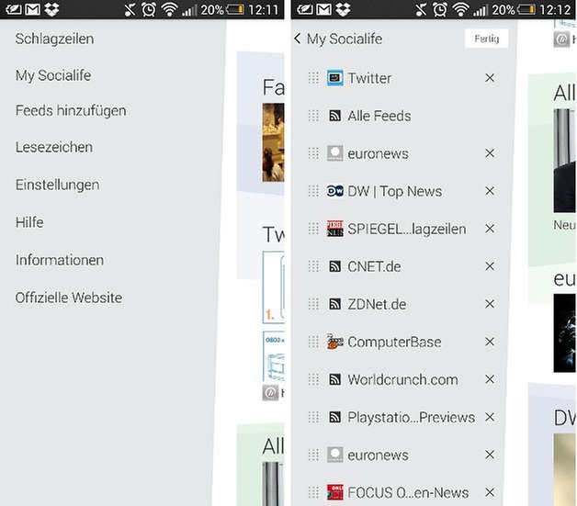Open Offizielle Website entry
This screenshot has height=506, width=577.
click(68, 298)
